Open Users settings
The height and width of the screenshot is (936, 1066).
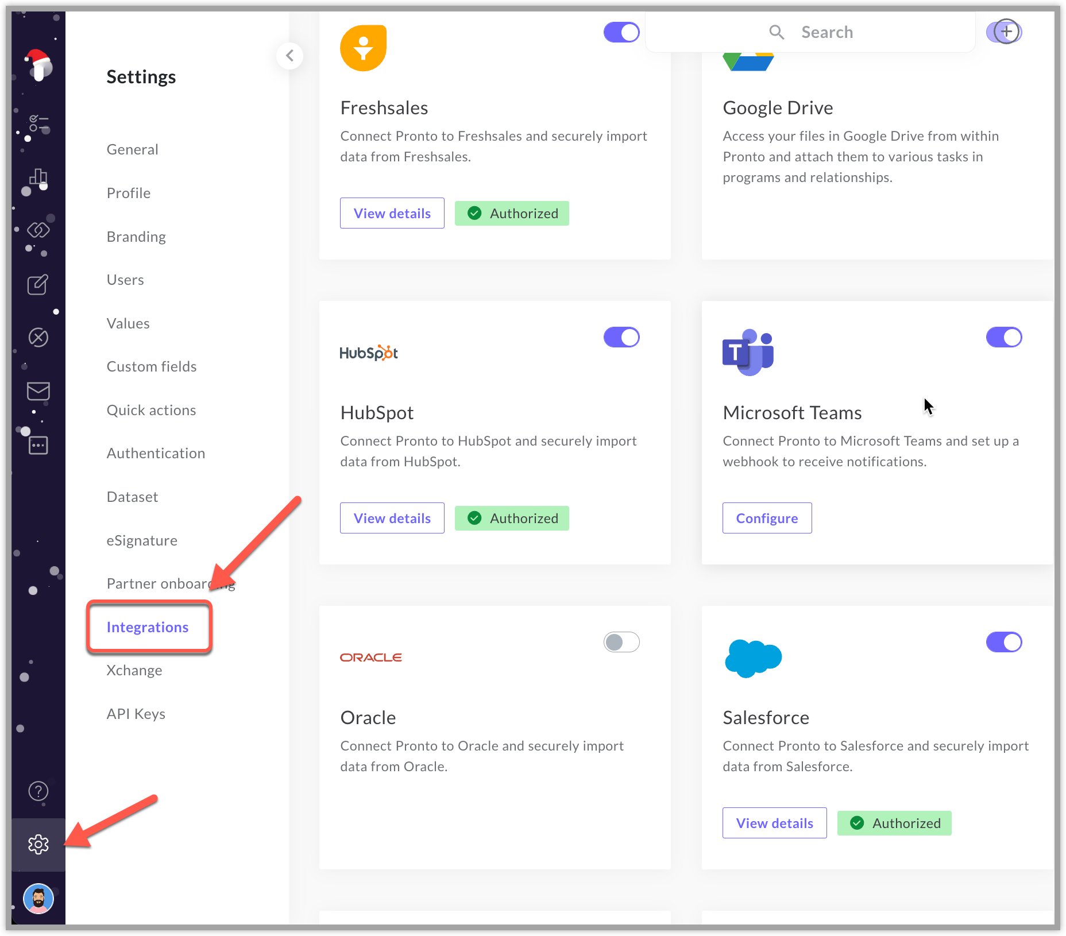(x=125, y=280)
